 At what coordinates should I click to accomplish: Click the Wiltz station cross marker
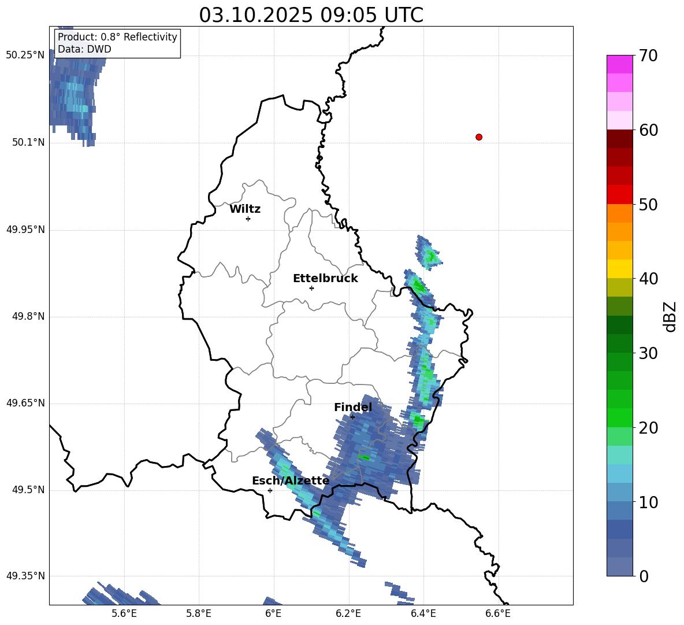(x=248, y=219)
